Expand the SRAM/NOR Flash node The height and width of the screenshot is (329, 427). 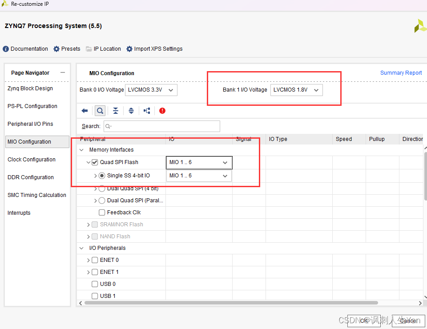(x=88, y=225)
